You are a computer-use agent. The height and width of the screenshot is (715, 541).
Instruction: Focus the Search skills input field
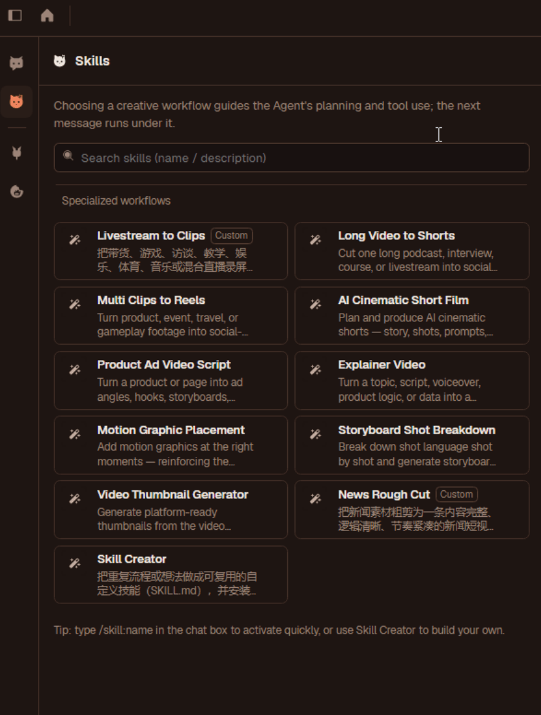point(292,157)
